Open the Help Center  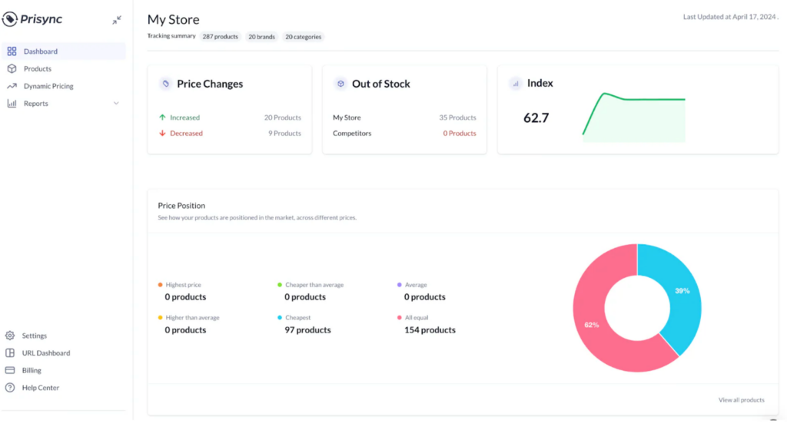click(x=40, y=388)
